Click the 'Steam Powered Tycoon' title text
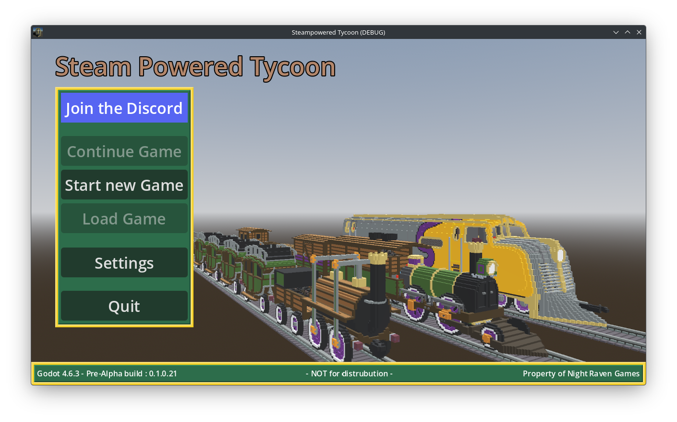677x422 pixels. (x=195, y=67)
